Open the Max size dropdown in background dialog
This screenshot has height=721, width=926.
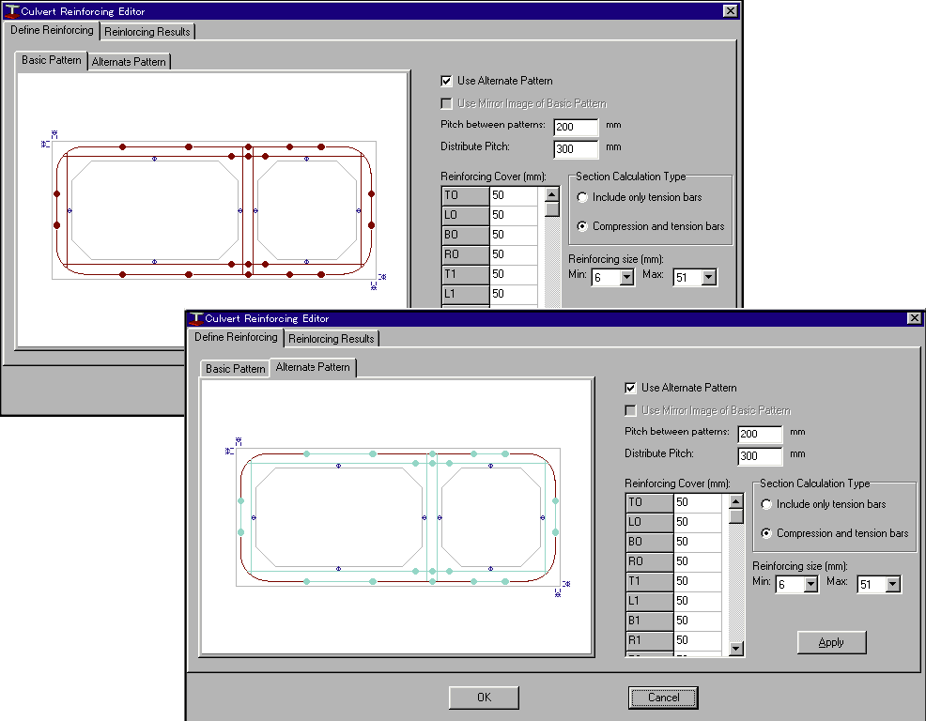(708, 278)
